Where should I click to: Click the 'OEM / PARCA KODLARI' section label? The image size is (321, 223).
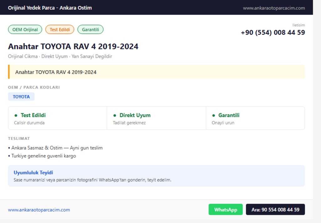coord(34,87)
